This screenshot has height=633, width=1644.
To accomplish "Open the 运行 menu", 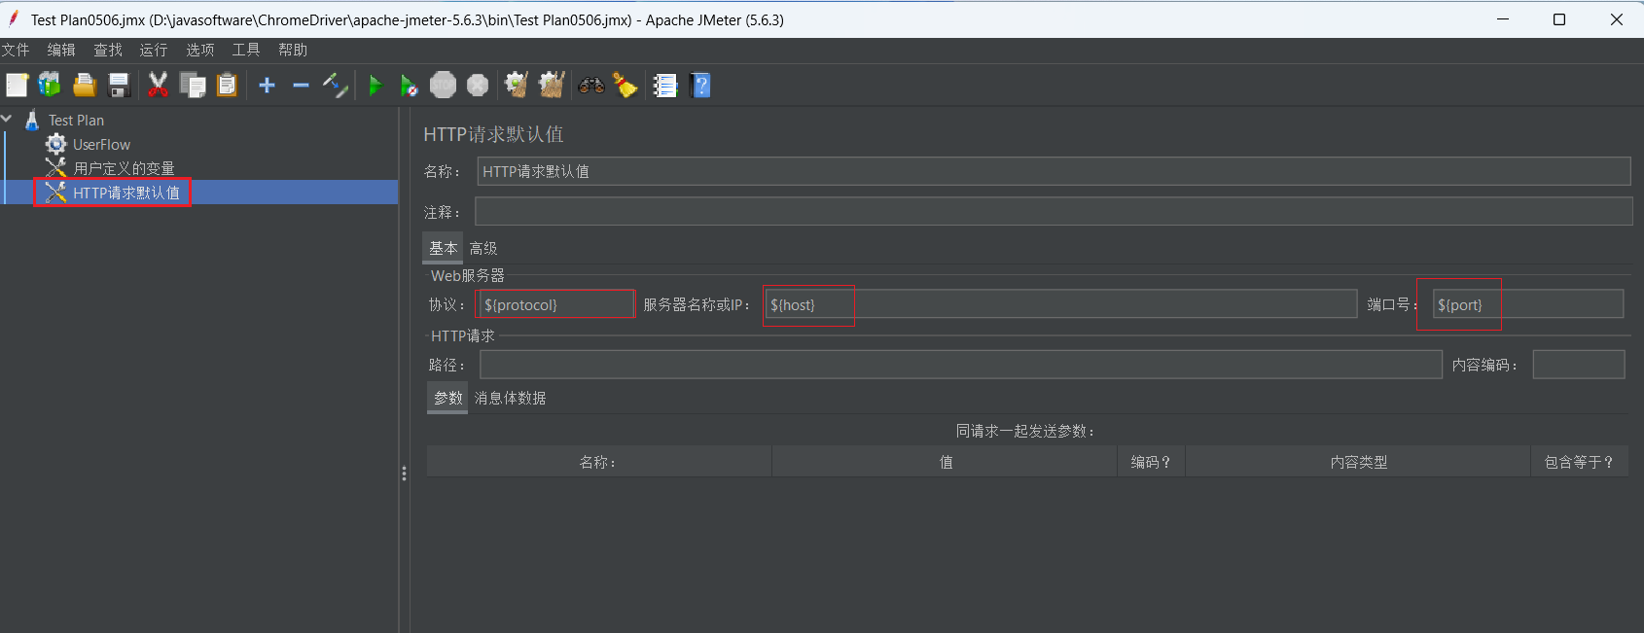I will (x=154, y=50).
